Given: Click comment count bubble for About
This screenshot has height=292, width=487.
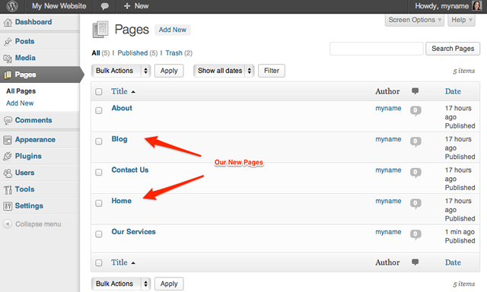Looking at the screenshot, I should [415, 110].
